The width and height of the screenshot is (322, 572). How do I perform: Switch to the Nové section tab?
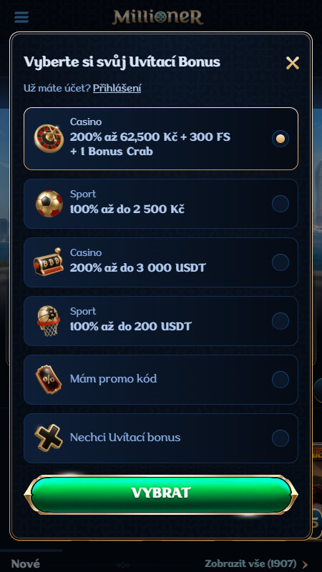(25, 563)
